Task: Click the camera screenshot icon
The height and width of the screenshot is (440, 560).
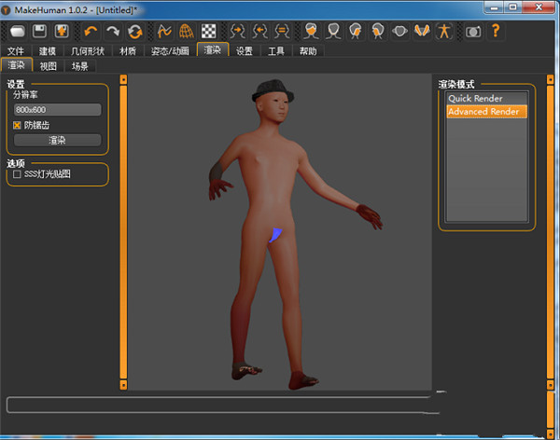Action: [x=472, y=31]
